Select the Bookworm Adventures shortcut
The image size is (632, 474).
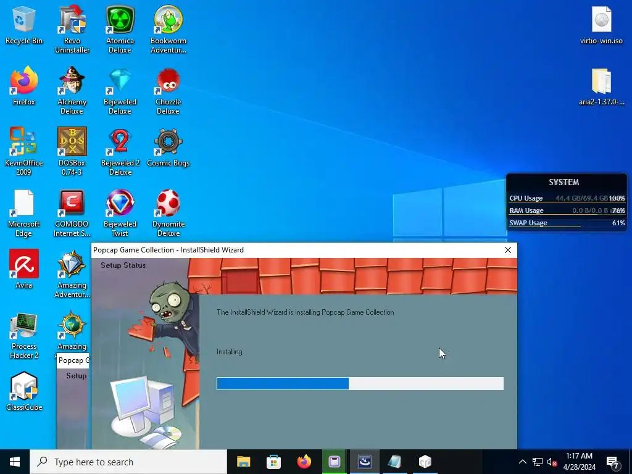click(168, 30)
